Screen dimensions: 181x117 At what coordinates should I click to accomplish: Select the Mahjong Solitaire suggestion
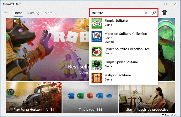click(124, 78)
